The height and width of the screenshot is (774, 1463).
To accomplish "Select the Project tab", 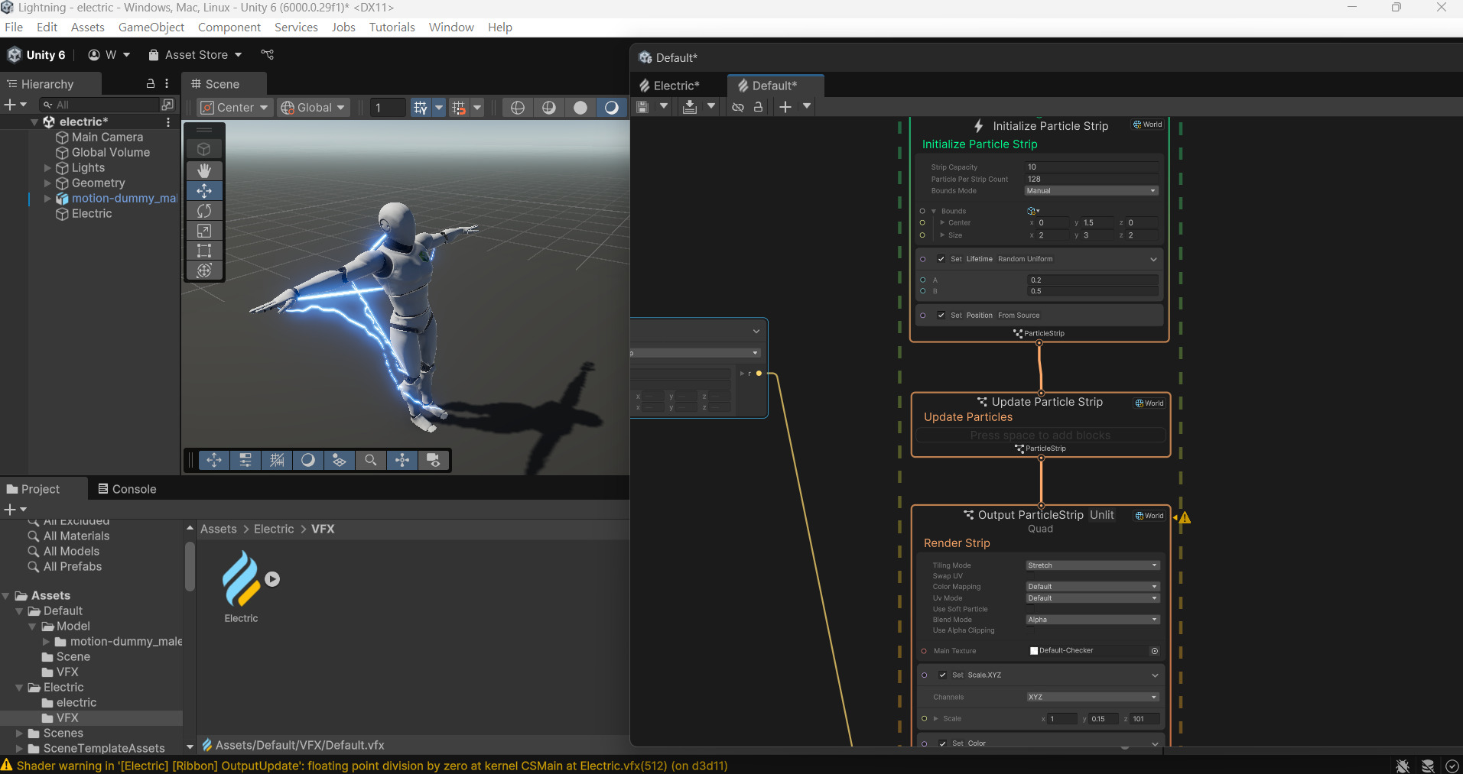I will click(x=33, y=489).
